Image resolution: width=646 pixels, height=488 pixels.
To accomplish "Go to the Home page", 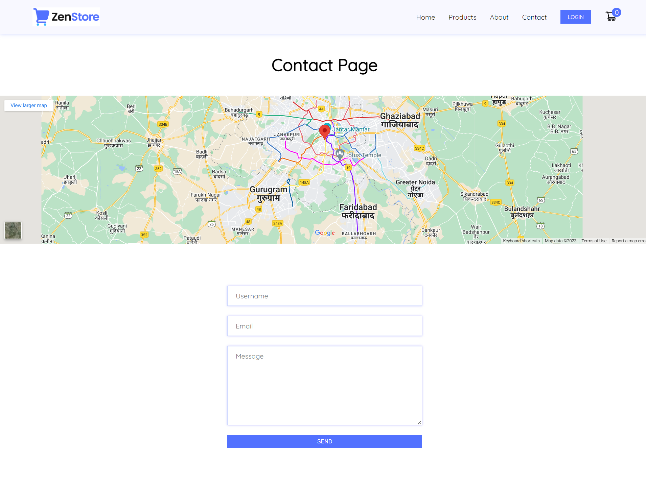I will (425, 17).
